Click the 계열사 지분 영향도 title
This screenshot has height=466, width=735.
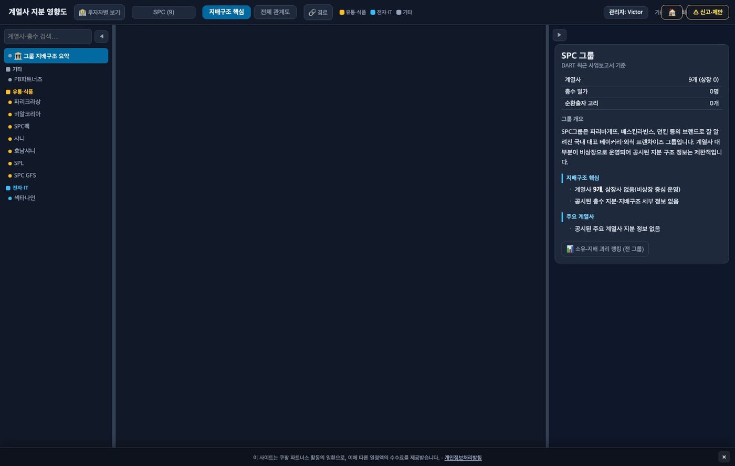[38, 12]
